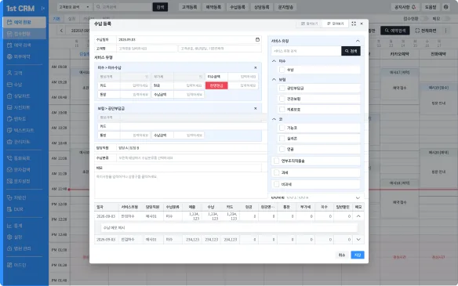Open 접수현황 in the sidebar
458x286 pixels.
[x=24, y=34]
